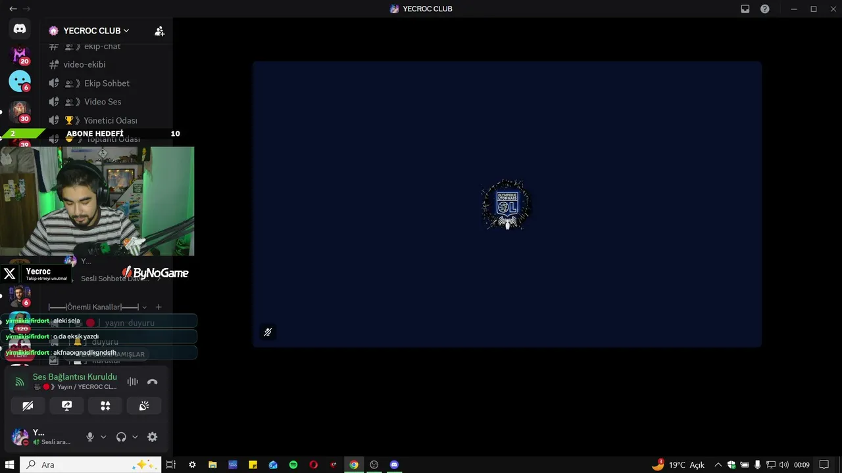This screenshot has height=473, width=842.
Task: Select the Olympique Lyonnais avatar in the call
Action: 507,205
